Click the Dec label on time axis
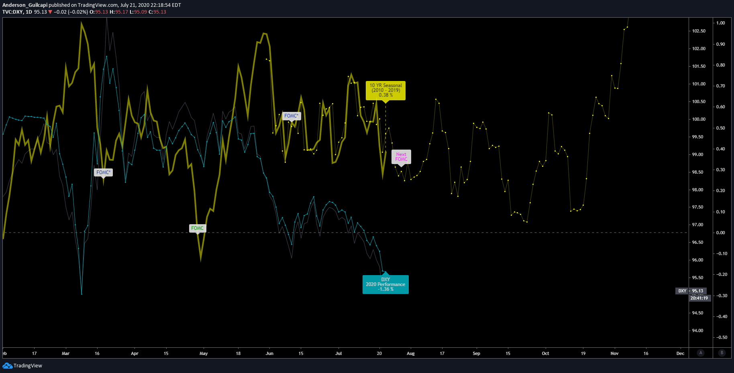The image size is (734, 373). point(680,353)
